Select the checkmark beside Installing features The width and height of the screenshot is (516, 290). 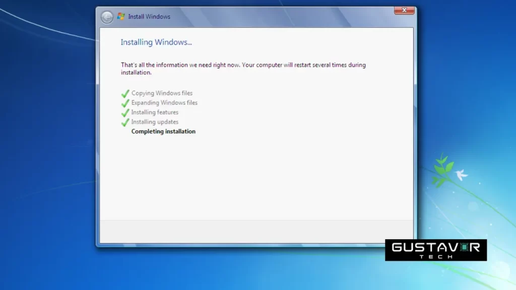(x=124, y=112)
